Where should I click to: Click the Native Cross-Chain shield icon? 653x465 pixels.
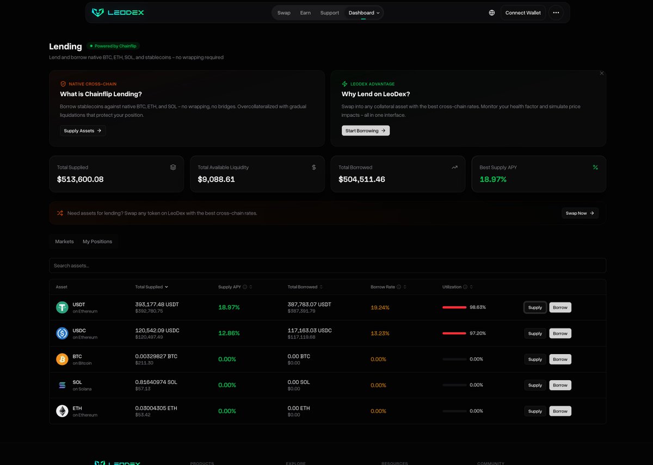point(63,84)
